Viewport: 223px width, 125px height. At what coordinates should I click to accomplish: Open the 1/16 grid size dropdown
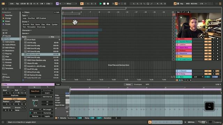(218, 84)
